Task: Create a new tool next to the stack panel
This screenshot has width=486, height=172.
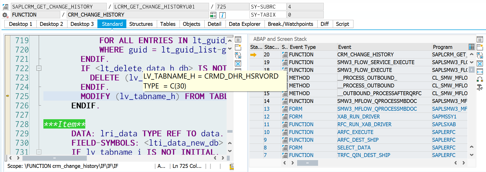Action: (480, 47)
